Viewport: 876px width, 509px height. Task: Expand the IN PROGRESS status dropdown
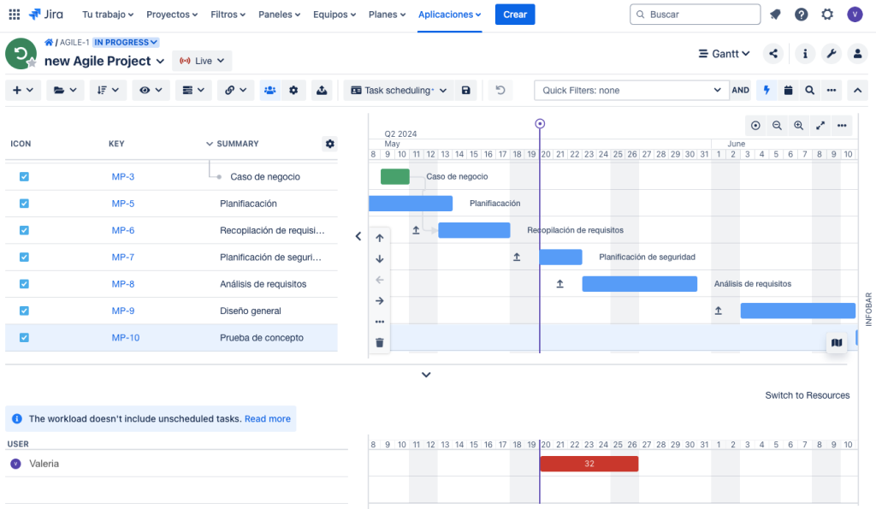pyautogui.click(x=126, y=41)
